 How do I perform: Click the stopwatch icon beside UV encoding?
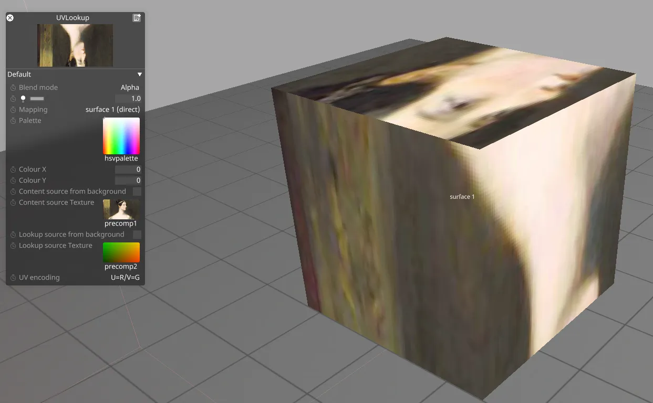13,278
